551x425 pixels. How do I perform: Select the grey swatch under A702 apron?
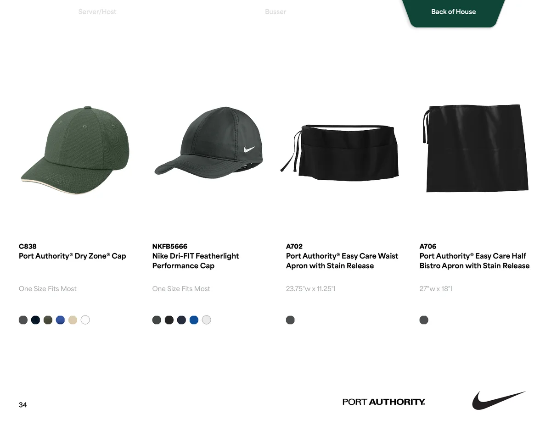(290, 320)
